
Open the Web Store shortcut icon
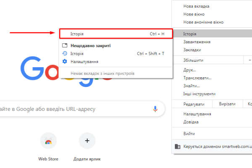(48, 141)
